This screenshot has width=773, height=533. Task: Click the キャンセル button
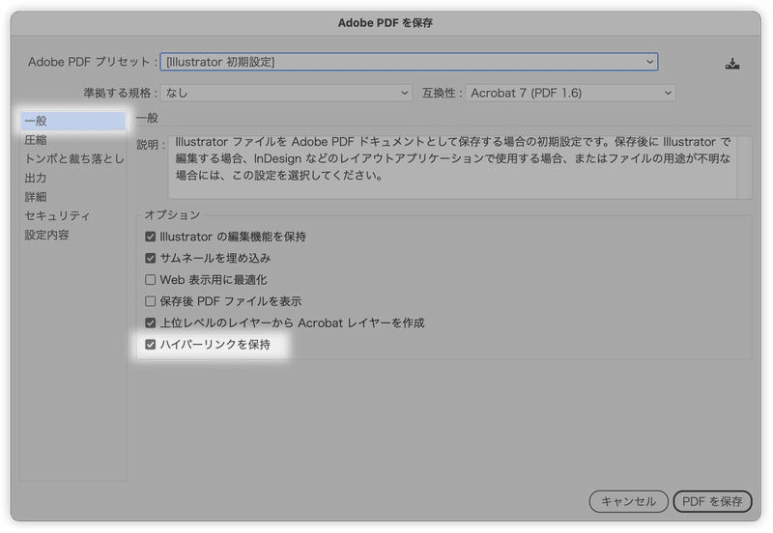[x=629, y=501]
